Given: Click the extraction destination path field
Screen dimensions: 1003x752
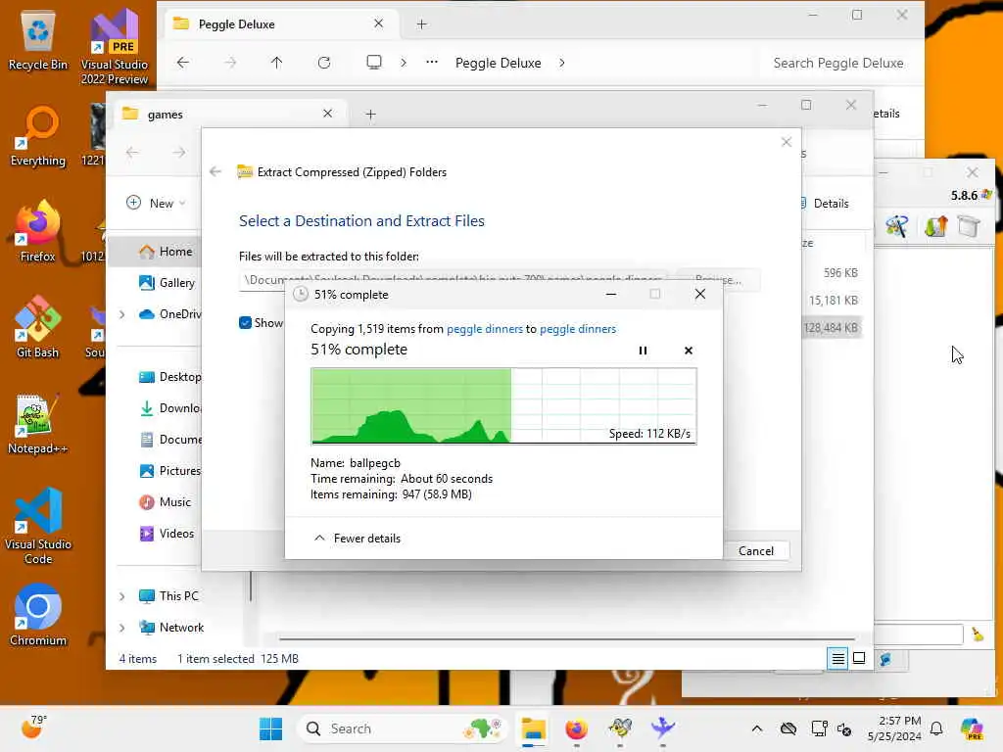Looking at the screenshot, I should click(453, 280).
